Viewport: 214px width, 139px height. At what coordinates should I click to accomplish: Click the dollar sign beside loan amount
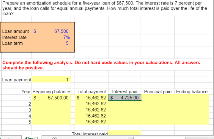[35, 31]
